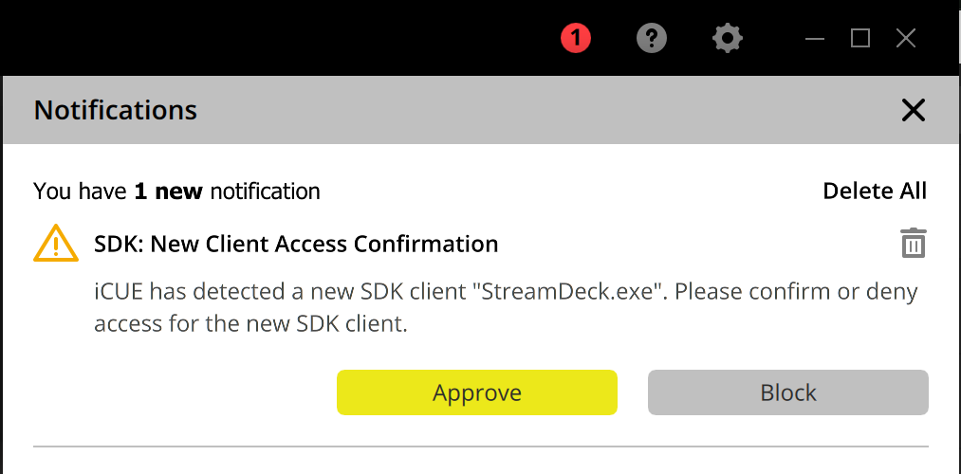Click the divider line below the notification

coord(480,446)
